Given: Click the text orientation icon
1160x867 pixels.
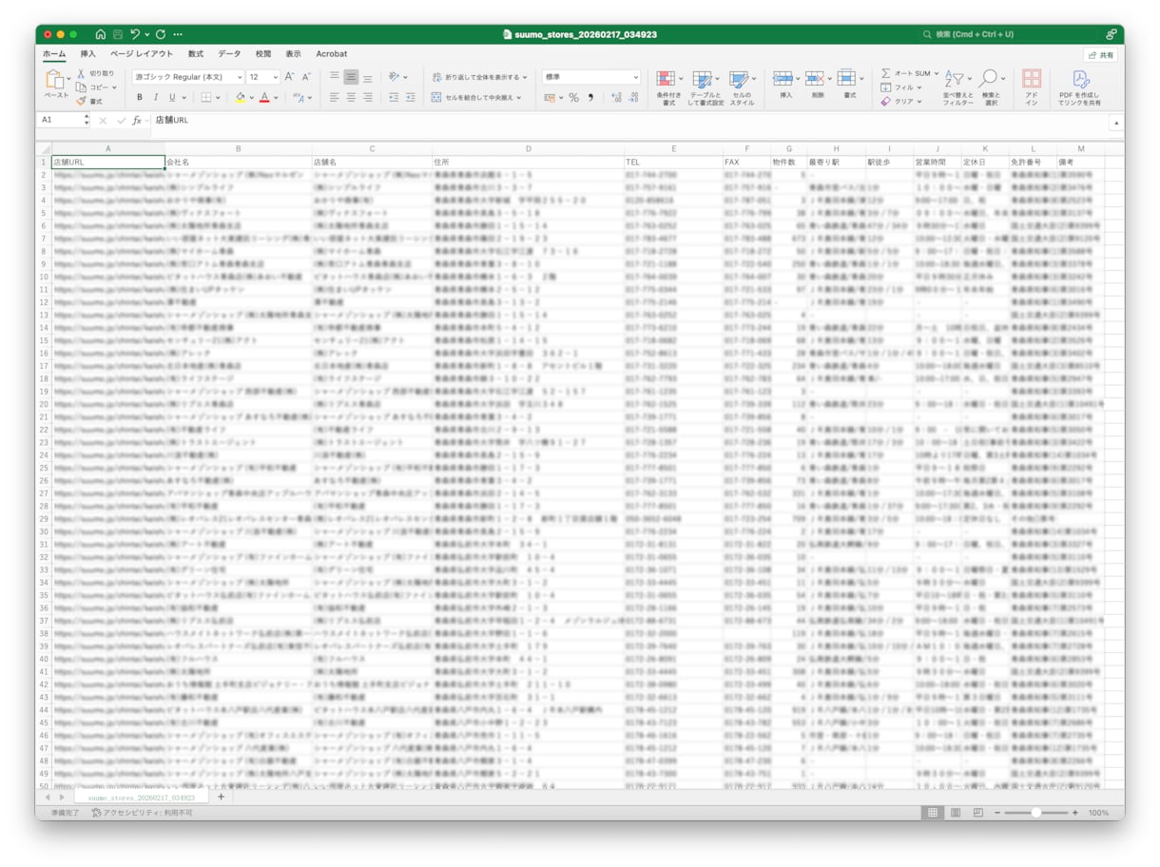Looking at the screenshot, I should coord(395,77).
